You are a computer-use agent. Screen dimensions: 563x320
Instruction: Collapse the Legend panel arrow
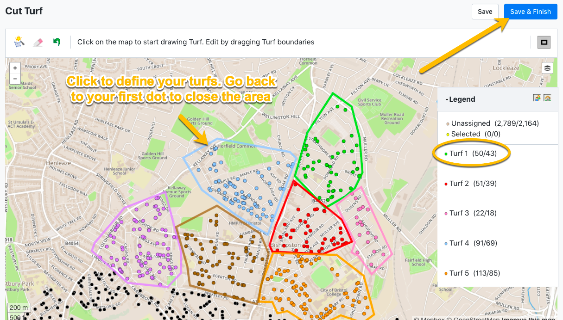click(x=447, y=99)
